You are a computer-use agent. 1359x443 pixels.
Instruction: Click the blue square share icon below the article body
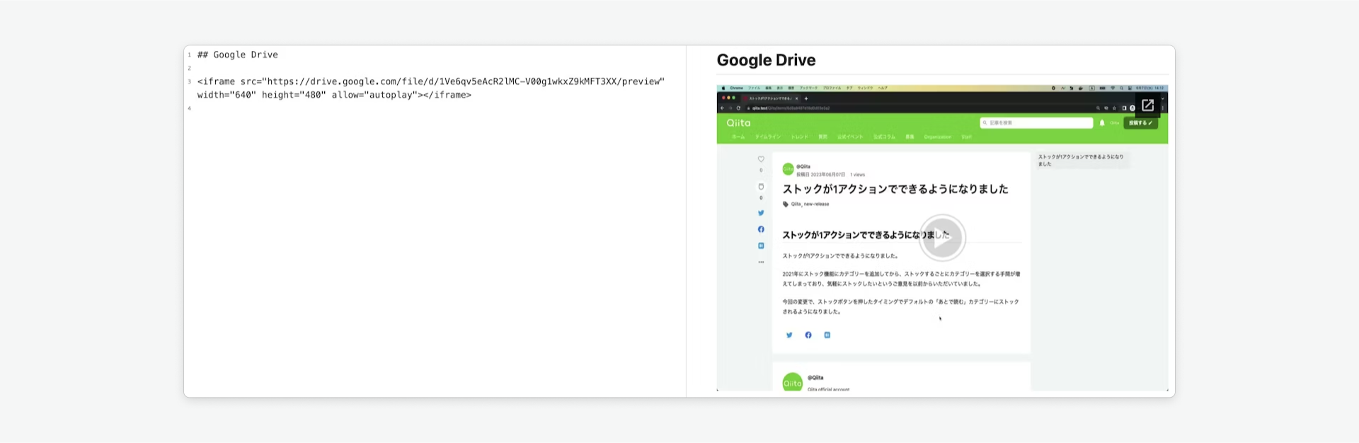point(827,335)
